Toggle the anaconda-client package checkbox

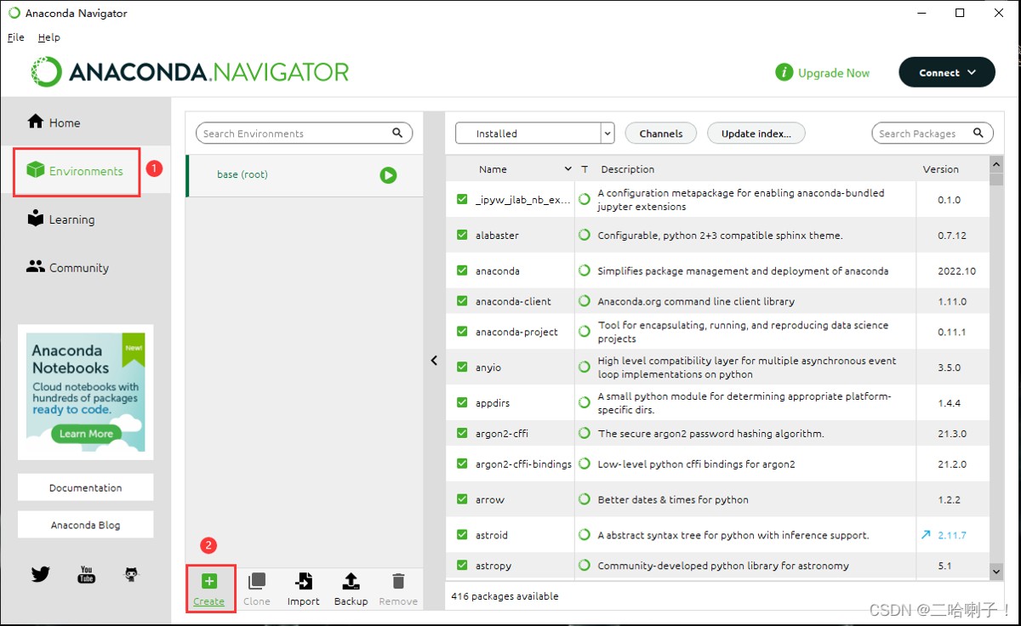[462, 301]
